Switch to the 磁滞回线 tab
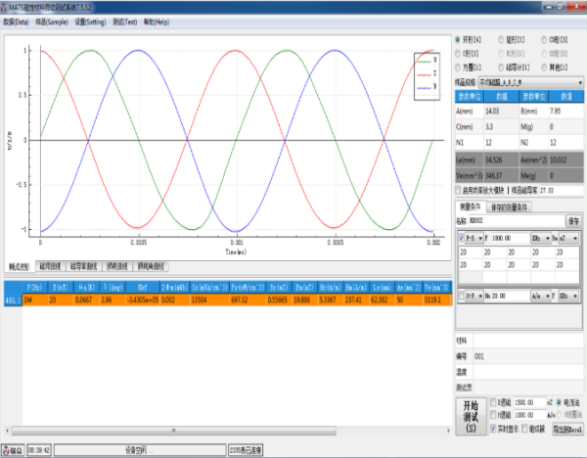Viewport: 587px width, 458px height. (50, 265)
